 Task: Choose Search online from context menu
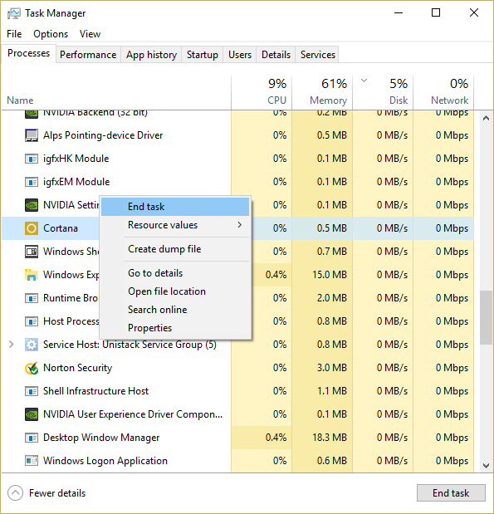click(175, 310)
